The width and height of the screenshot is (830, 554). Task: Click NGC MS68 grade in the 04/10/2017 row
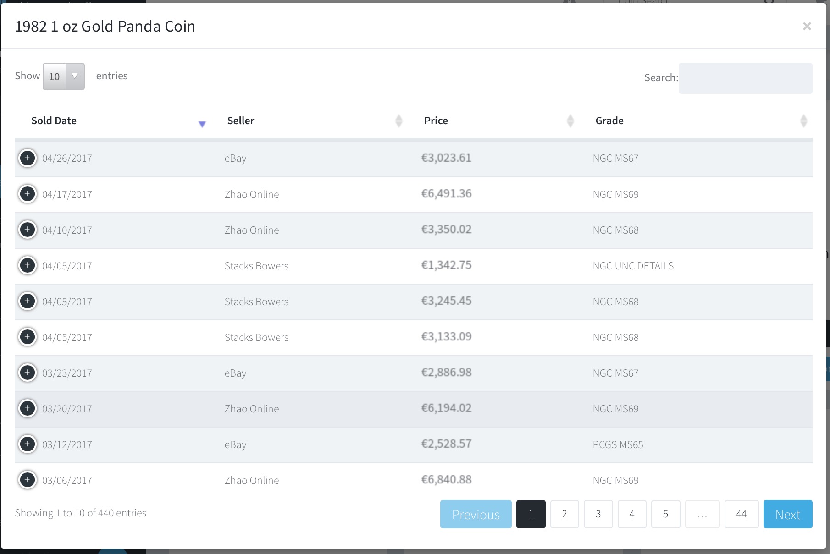click(x=616, y=230)
